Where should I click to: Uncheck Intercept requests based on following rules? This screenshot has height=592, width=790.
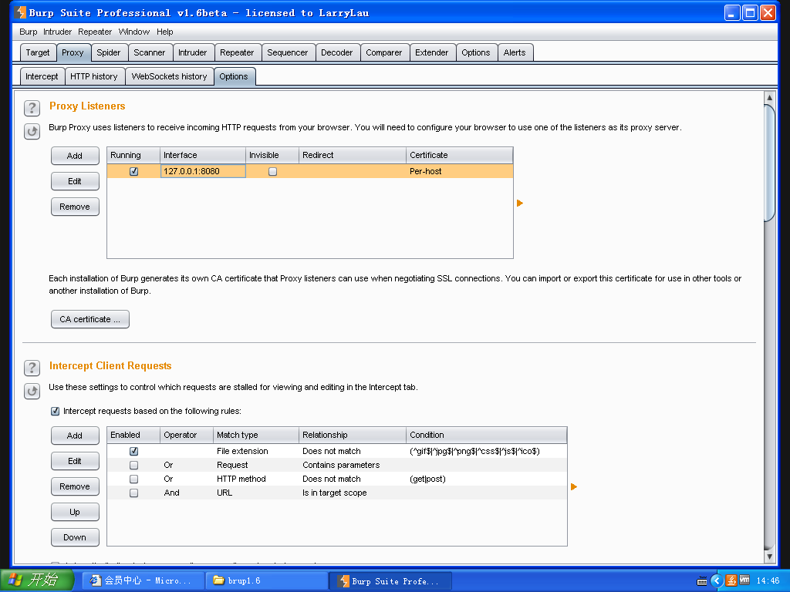pos(55,412)
